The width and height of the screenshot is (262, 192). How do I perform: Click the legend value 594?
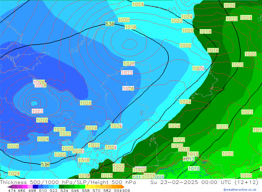[x=118, y=190]
